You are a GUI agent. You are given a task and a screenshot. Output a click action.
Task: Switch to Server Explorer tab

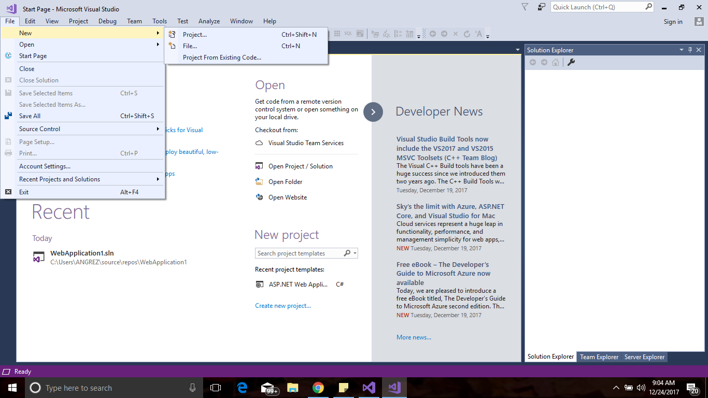pyautogui.click(x=644, y=357)
